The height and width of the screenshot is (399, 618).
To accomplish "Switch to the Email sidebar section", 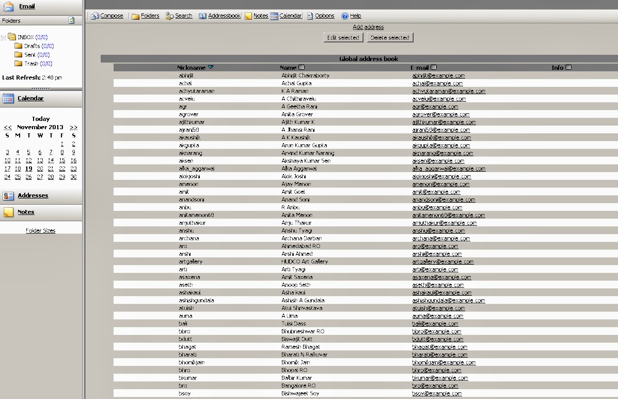I will click(27, 6).
